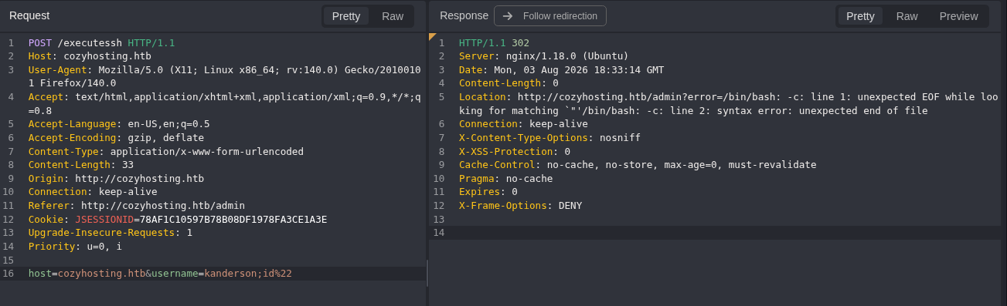Click the Follow redirection button
The width and height of the screenshot is (1007, 306).
(550, 15)
